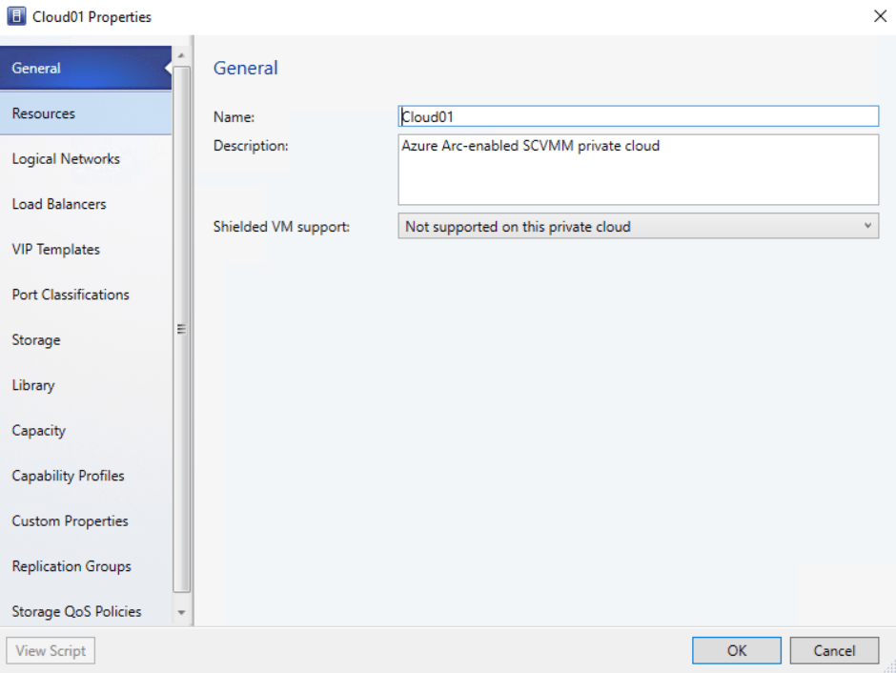Click the Cancel button
The height and width of the screenshot is (673, 896).
834,650
